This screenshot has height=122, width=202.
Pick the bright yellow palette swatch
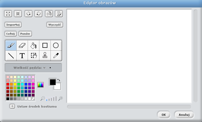[15, 84]
